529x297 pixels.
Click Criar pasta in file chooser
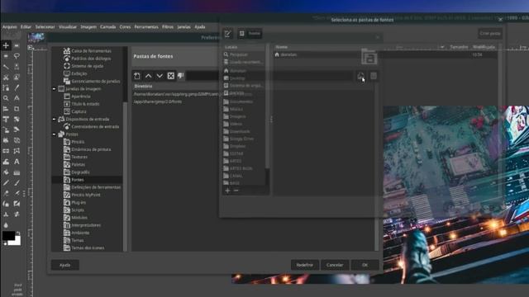click(490, 33)
